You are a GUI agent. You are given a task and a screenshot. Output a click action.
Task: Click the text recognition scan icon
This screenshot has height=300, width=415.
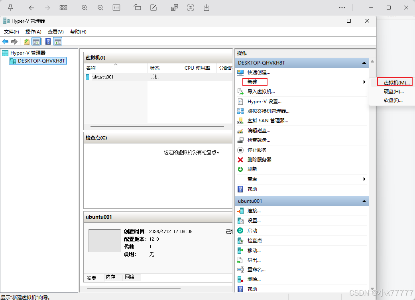click(191, 8)
